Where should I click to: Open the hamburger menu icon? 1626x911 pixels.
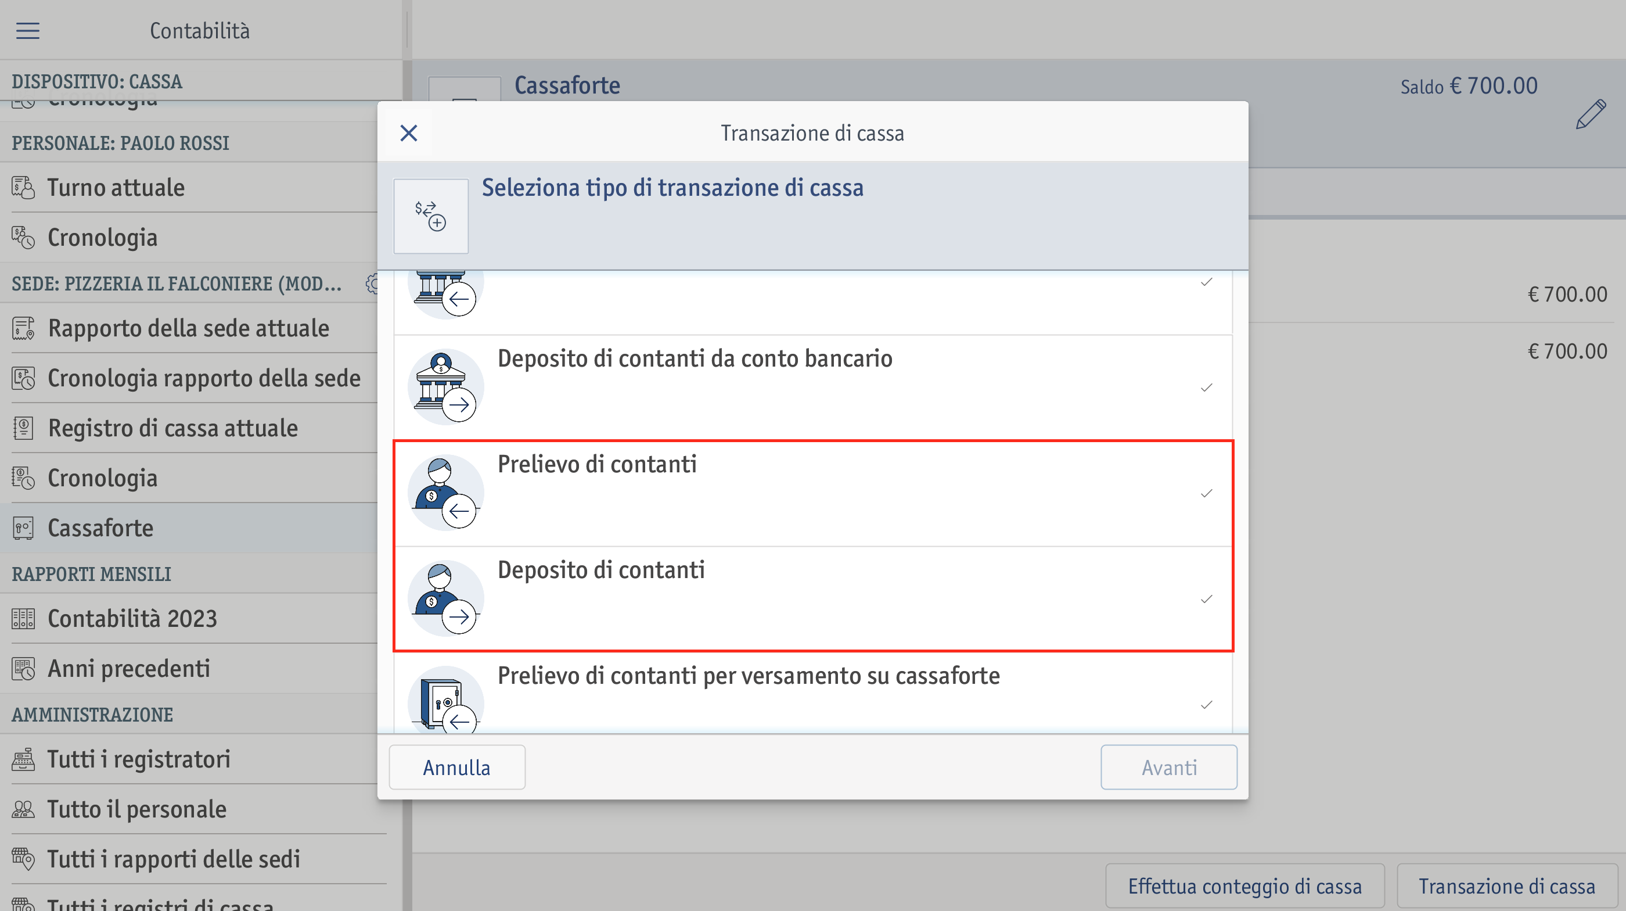click(x=28, y=30)
